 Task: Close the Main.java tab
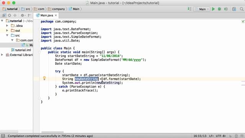tap(56, 15)
